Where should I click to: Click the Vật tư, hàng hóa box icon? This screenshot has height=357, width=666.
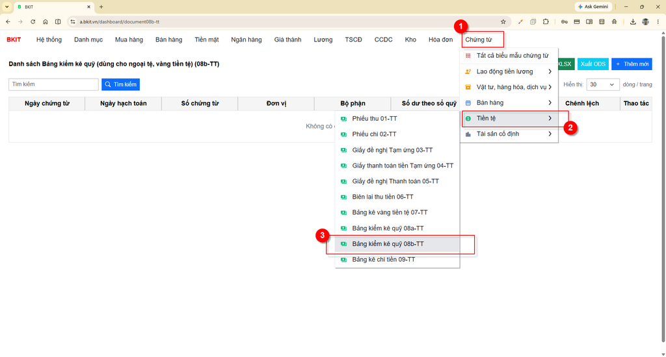[468, 88]
